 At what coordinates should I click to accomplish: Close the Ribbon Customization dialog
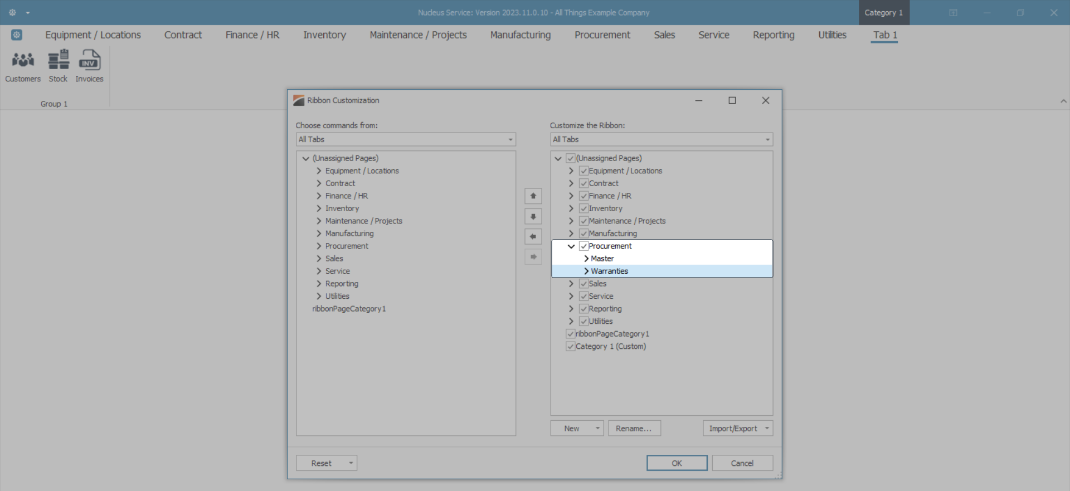click(x=766, y=100)
